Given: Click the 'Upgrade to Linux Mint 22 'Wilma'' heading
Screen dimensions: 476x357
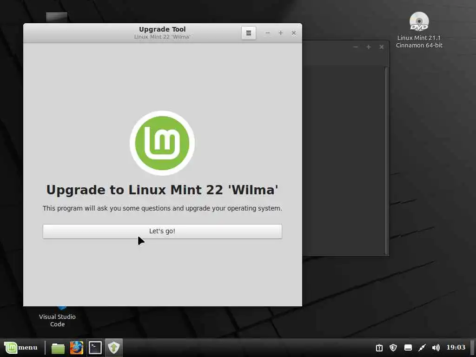Looking at the screenshot, I should 162,190.
